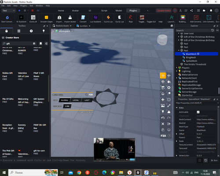Run the Convert plugin

83,19
